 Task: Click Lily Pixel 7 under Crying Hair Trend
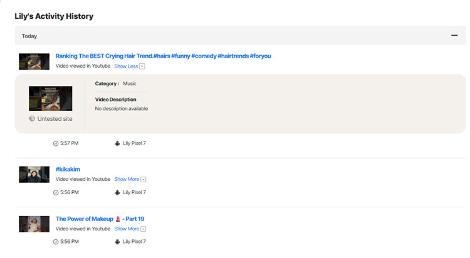tap(134, 143)
